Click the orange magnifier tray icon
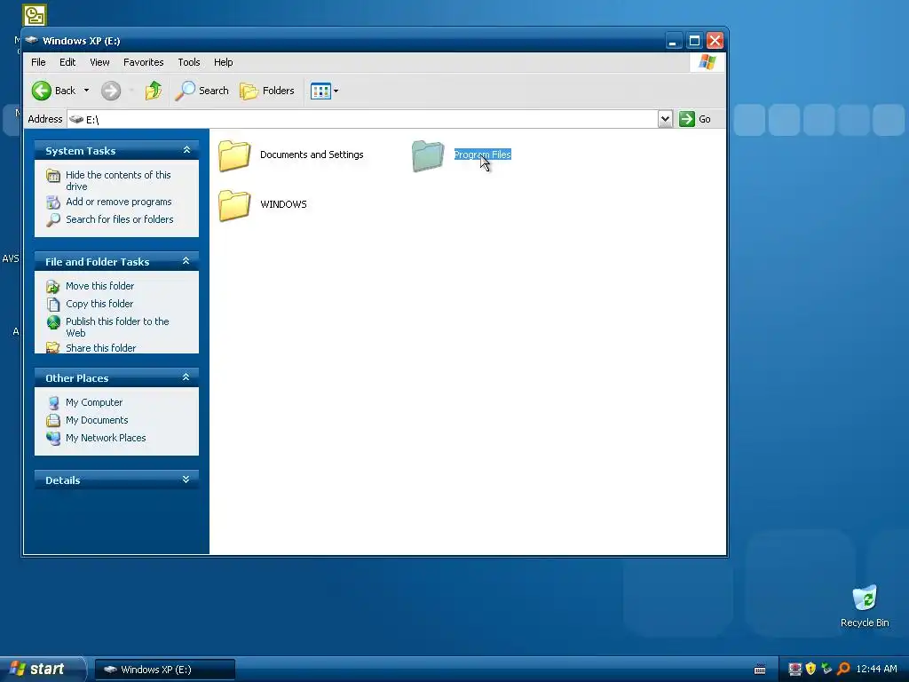The image size is (909, 682). 843,670
